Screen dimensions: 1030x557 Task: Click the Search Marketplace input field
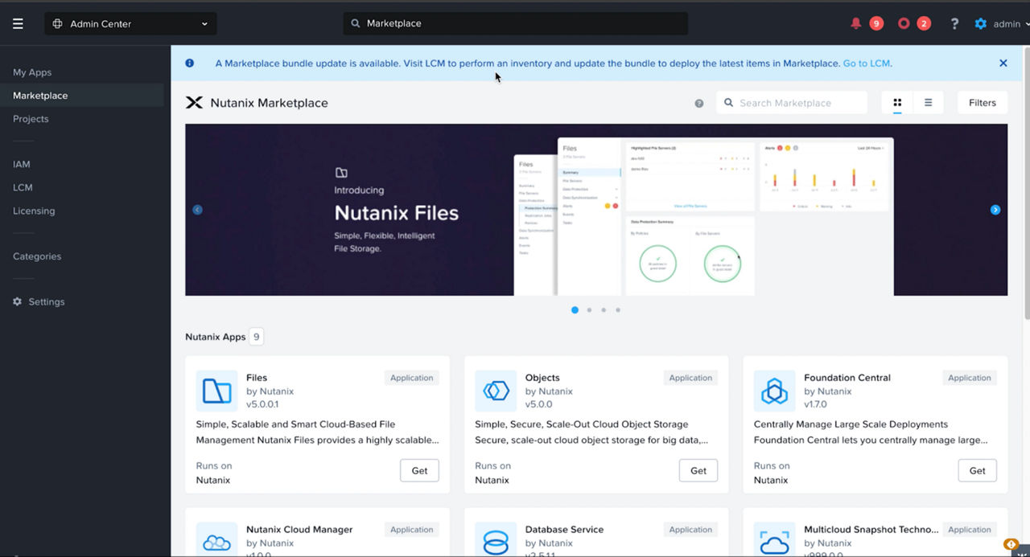pos(791,102)
